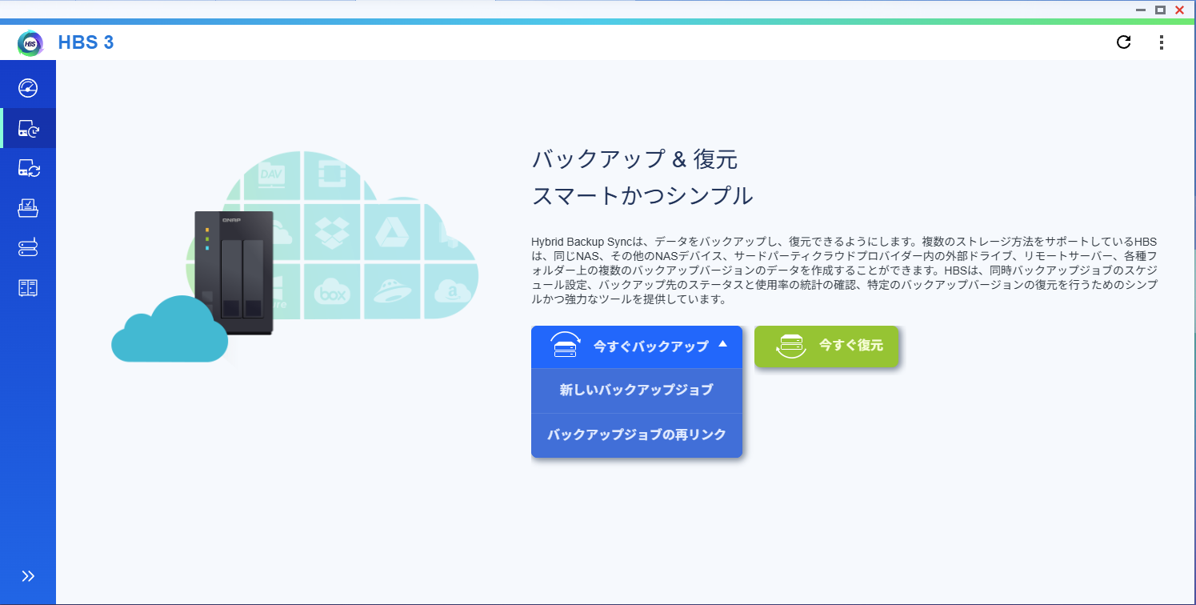Open the Overview dashboard gauge icon

28,88
